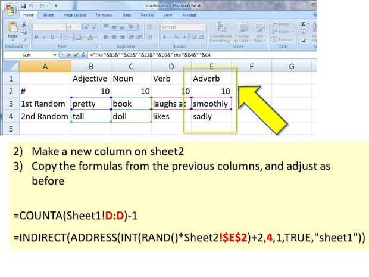Increase decimal places
Image resolution: width=369 pixels, height=277 pixels.
click(193, 37)
